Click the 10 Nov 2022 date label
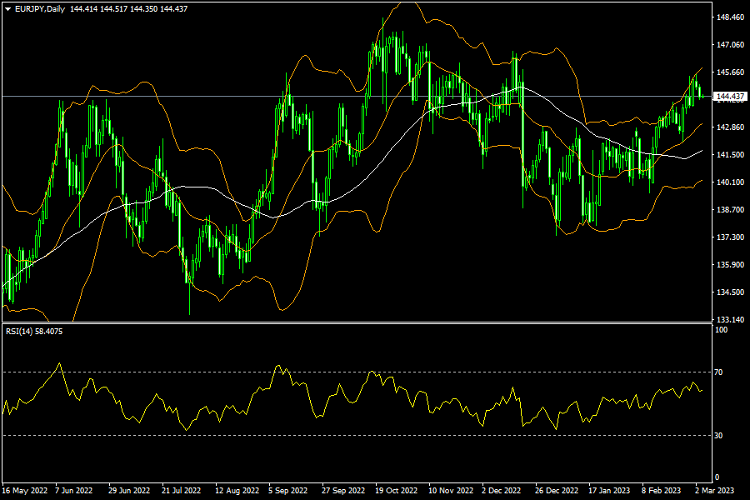The image size is (750, 500). (x=451, y=491)
